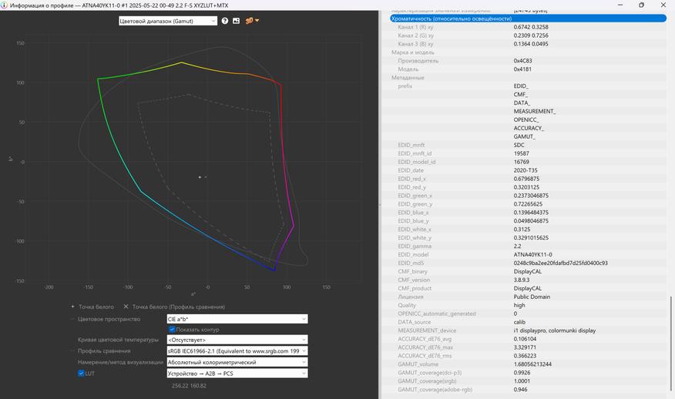Click the save gamut image icon
The width and height of the screenshot is (675, 399).
(237, 21)
